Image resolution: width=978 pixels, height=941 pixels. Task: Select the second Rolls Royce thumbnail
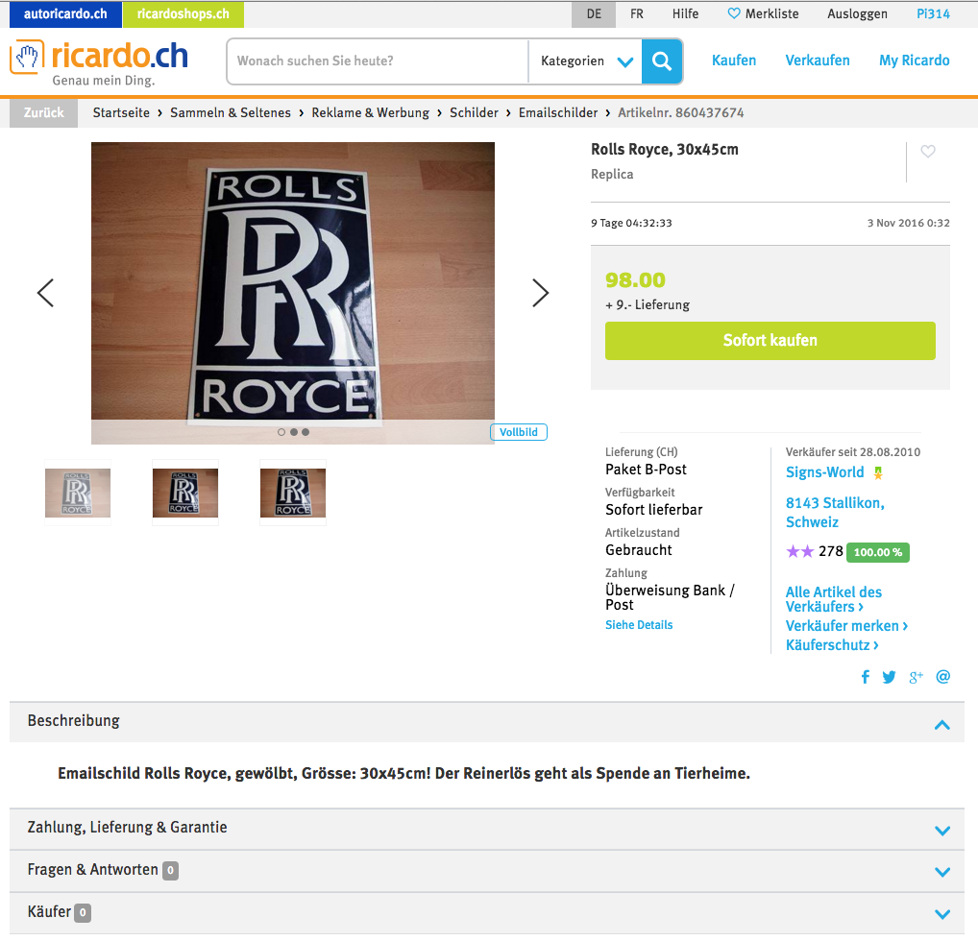click(185, 493)
